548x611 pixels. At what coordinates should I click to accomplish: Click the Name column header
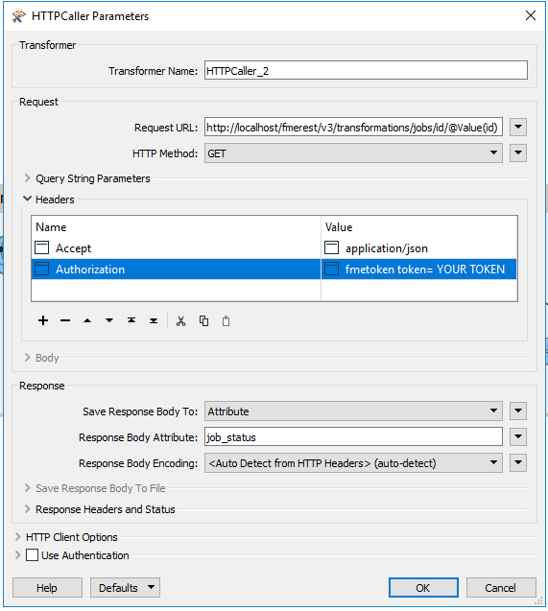pos(176,226)
